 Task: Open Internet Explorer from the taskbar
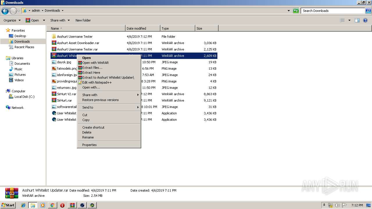(24, 205)
